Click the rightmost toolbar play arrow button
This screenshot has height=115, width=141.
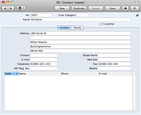click(135, 8)
